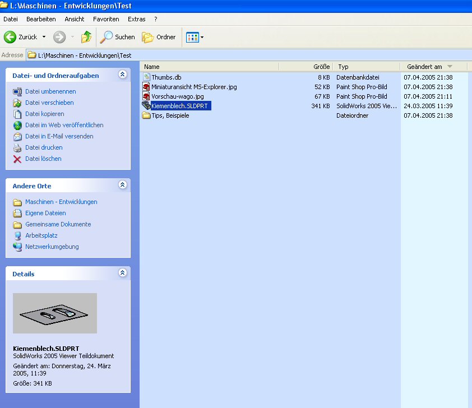Screen dimensions: 472x408
Task: Click the Tips, Beispiele folder icon
Action: pos(147,115)
